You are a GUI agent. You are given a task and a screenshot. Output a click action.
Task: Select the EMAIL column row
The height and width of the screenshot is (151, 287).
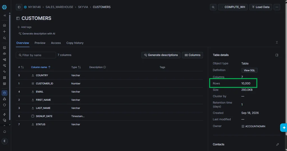(x=109, y=92)
